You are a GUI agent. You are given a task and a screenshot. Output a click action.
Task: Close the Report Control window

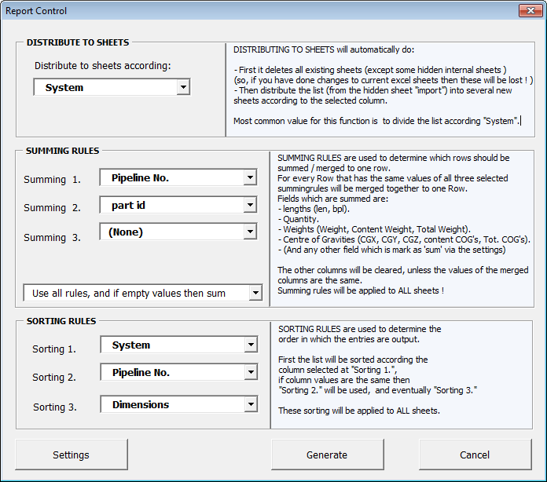point(530,11)
